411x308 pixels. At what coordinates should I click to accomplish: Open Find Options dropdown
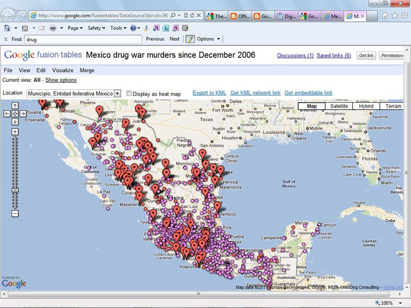coord(209,39)
